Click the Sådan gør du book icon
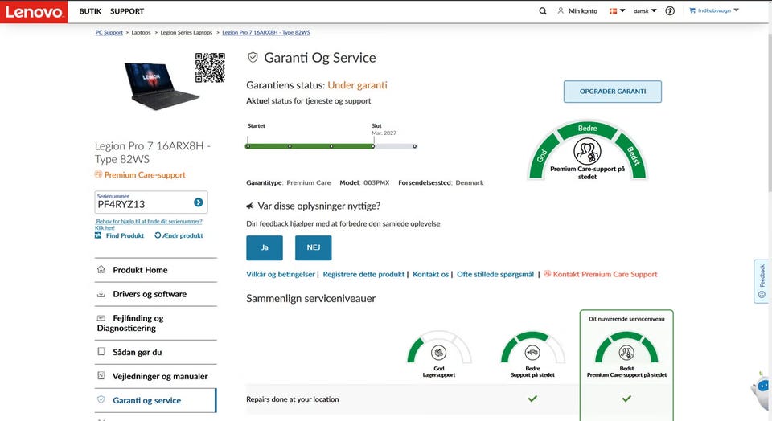Viewport: 772px width, 421px height. point(101,352)
